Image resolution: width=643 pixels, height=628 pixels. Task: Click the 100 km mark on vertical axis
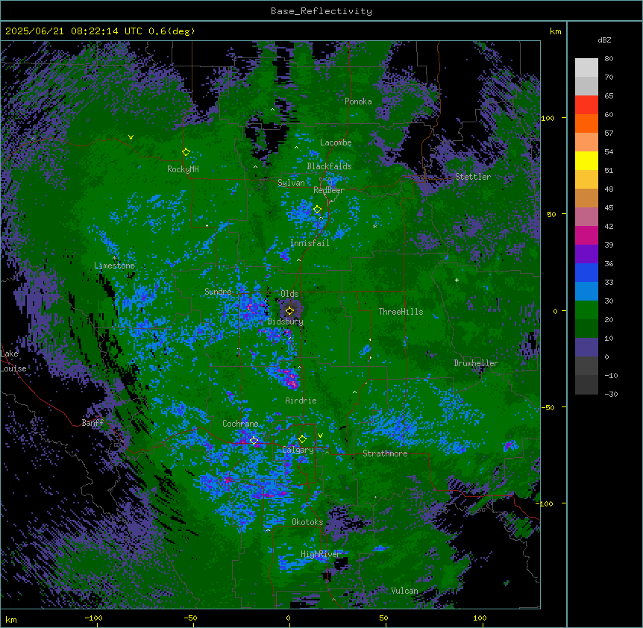coord(548,118)
